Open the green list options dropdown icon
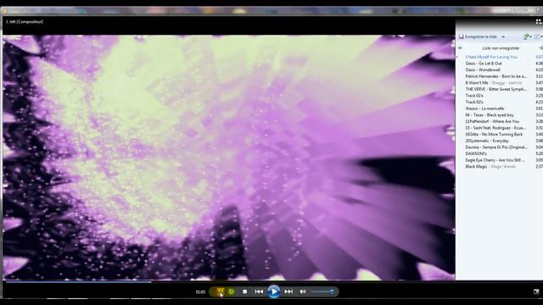Viewport: 543px width, 305px height. click(528, 36)
